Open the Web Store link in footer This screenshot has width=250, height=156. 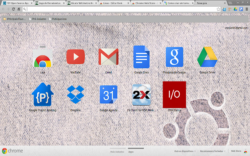click(236, 151)
